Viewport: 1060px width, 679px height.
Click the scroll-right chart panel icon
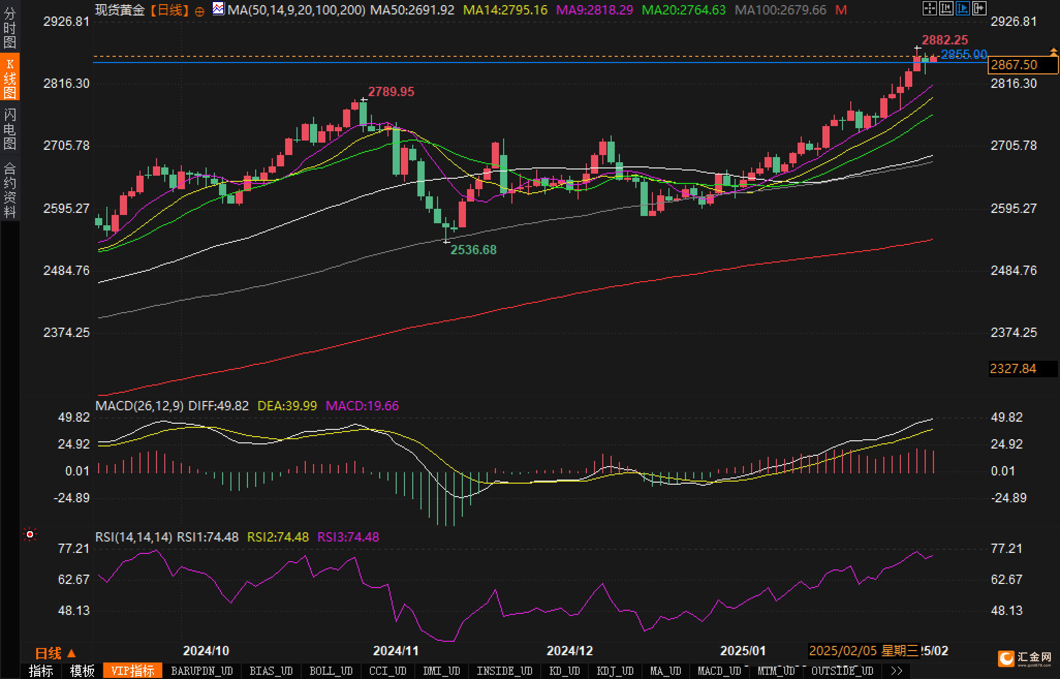point(979,8)
